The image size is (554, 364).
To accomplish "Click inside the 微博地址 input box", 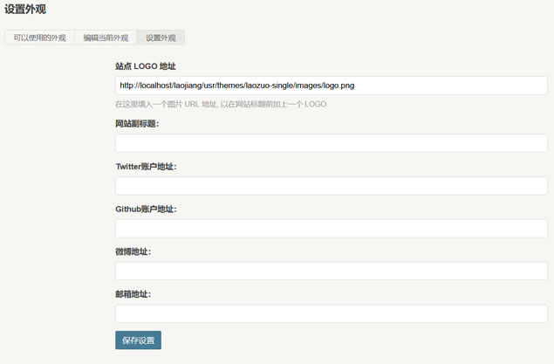I will click(331, 271).
